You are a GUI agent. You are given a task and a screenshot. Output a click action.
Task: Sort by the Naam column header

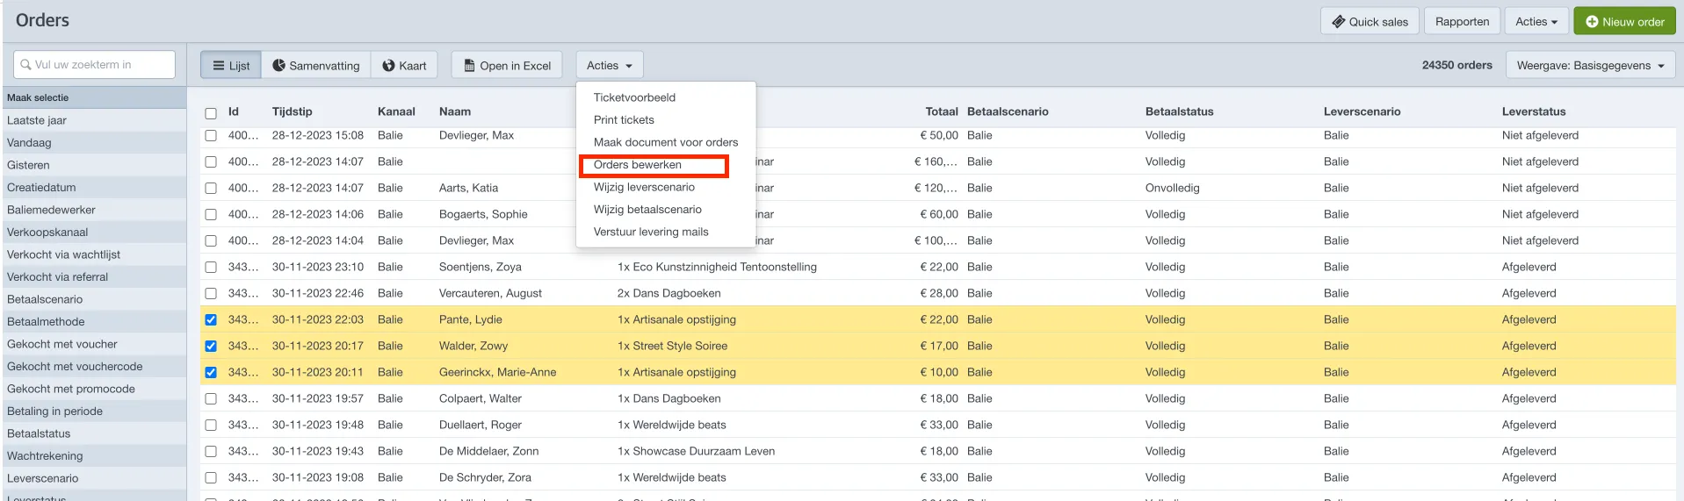pyautogui.click(x=455, y=111)
